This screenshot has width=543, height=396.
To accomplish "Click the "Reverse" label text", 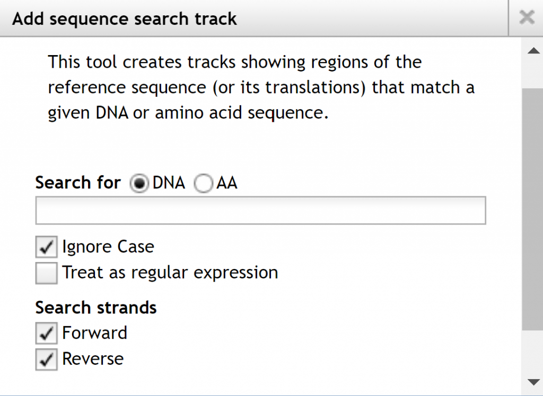I will (x=93, y=359).
